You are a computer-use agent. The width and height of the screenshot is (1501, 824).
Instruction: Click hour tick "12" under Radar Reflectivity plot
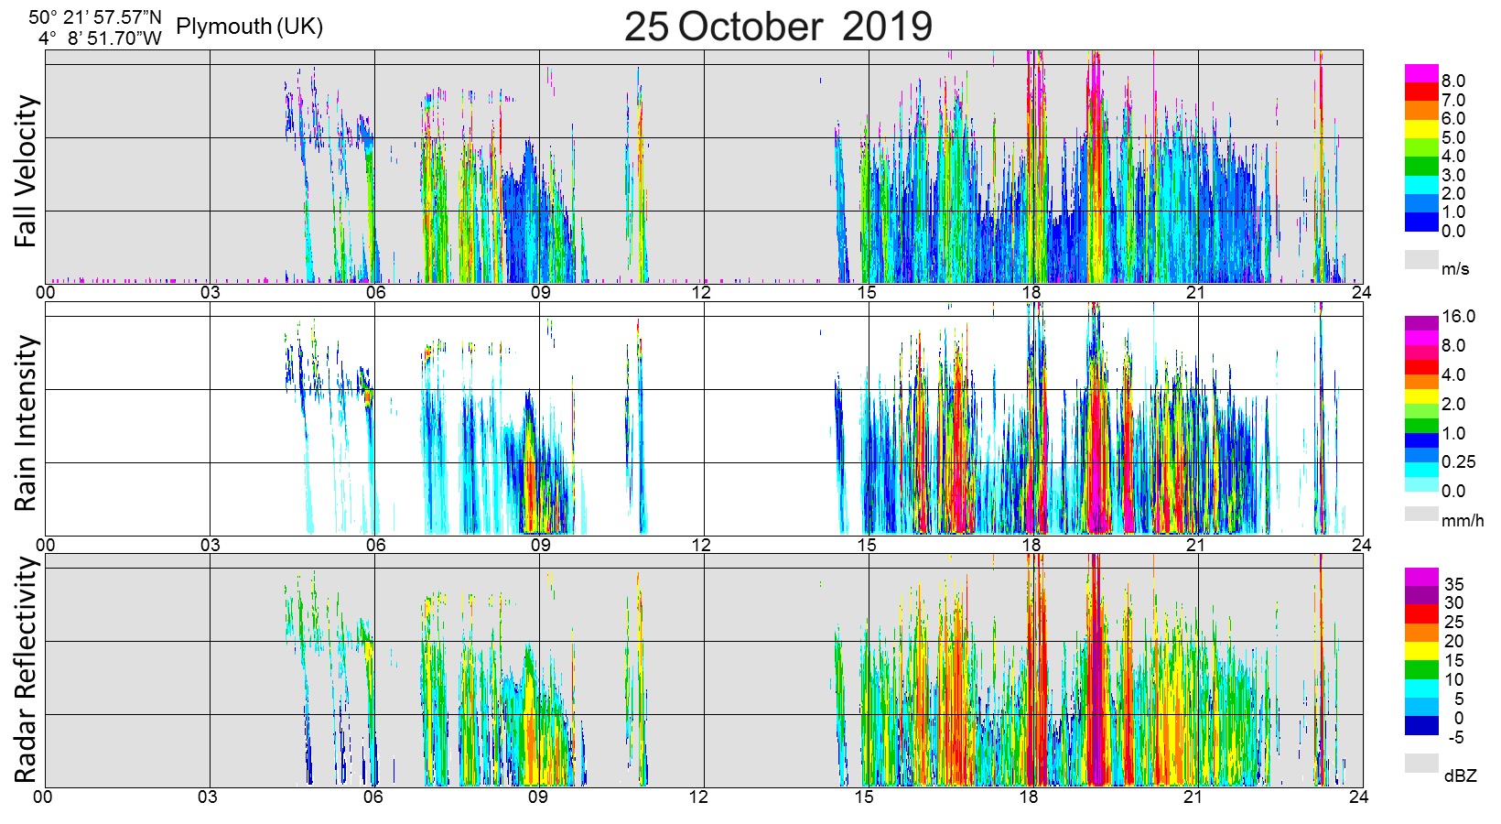click(x=698, y=797)
